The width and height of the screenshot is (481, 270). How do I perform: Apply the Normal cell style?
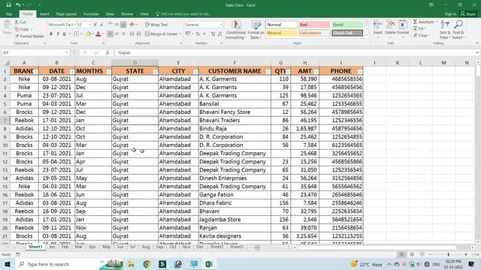(281, 25)
